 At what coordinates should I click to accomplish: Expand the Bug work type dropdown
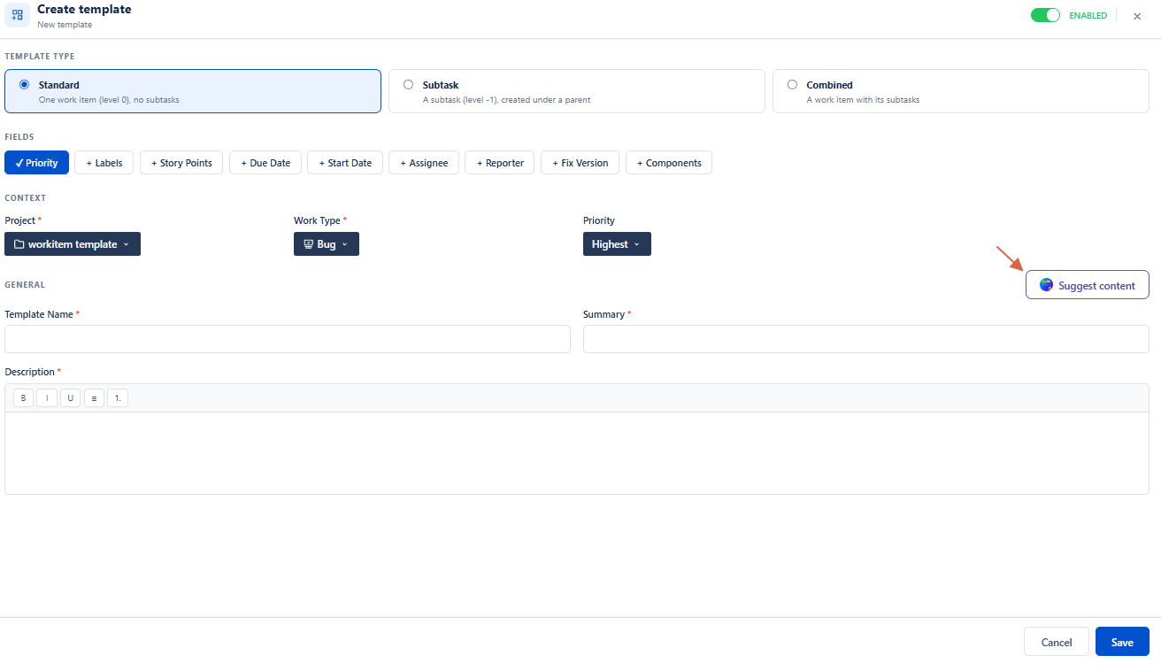click(x=327, y=244)
